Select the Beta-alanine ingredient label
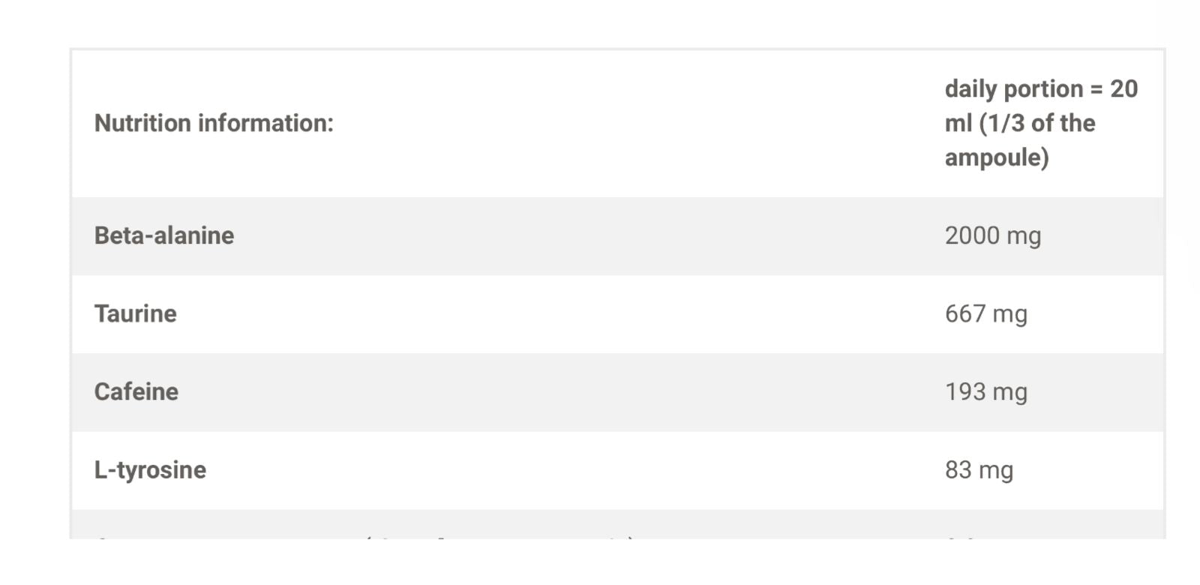 pos(164,235)
